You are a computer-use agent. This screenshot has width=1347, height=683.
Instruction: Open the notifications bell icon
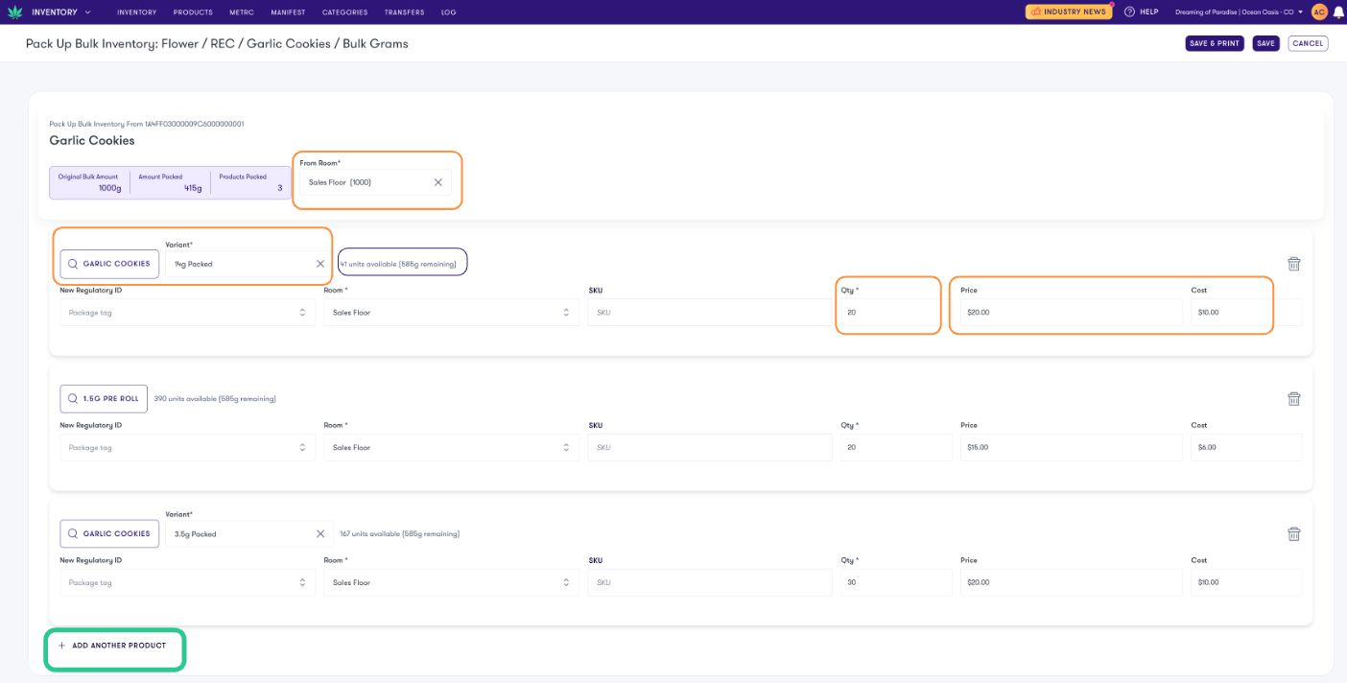(x=1338, y=12)
